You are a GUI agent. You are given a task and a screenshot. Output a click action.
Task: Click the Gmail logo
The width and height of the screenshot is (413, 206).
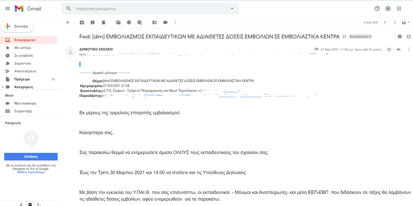pyautogui.click(x=28, y=9)
